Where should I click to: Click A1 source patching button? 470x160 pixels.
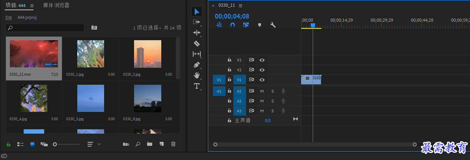(219, 91)
